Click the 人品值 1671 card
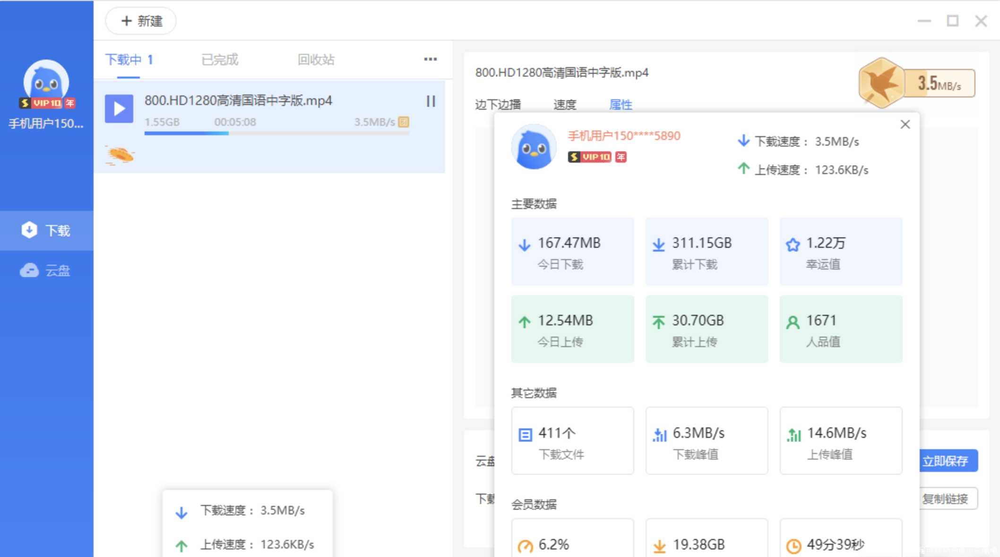Image resolution: width=1000 pixels, height=557 pixels. (x=841, y=329)
